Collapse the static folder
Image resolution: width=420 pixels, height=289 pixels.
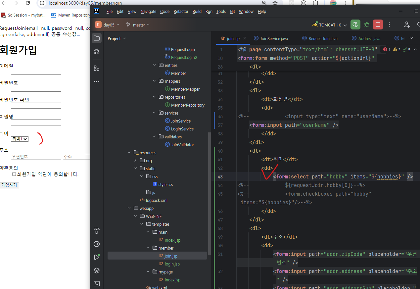click(136, 169)
